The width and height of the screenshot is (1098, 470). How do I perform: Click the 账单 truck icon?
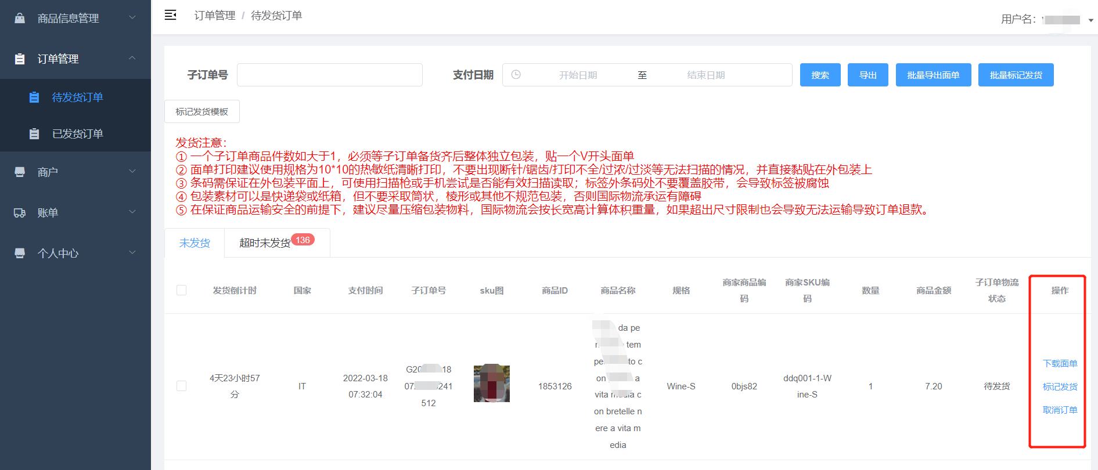click(x=20, y=212)
